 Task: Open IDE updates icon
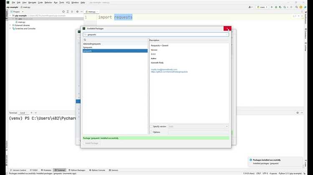click(x=301, y=7)
